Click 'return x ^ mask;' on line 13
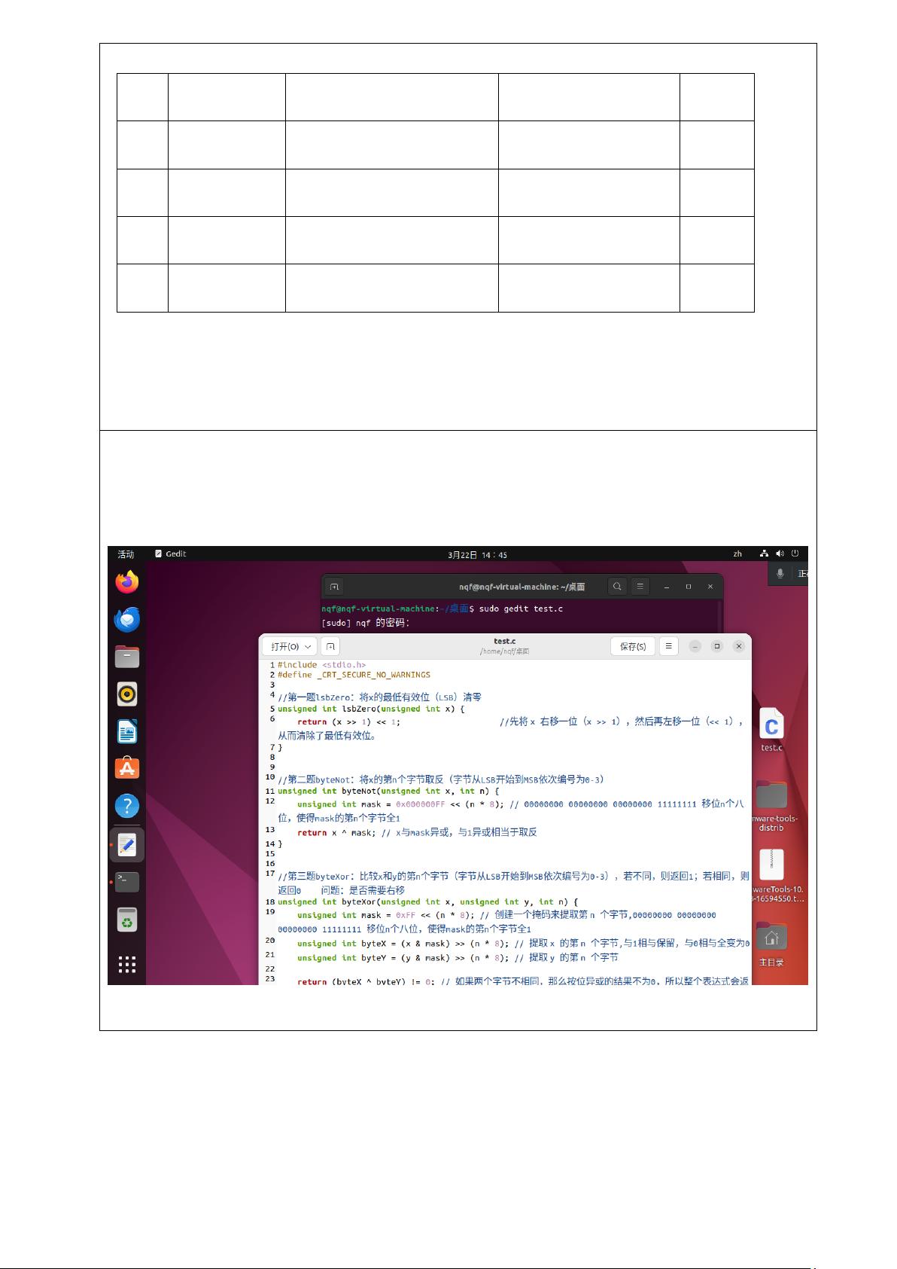The height and width of the screenshot is (1269, 897). 336,832
